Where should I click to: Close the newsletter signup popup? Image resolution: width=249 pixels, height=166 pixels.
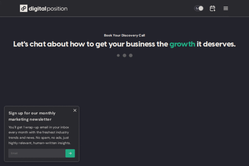(x=75, y=111)
